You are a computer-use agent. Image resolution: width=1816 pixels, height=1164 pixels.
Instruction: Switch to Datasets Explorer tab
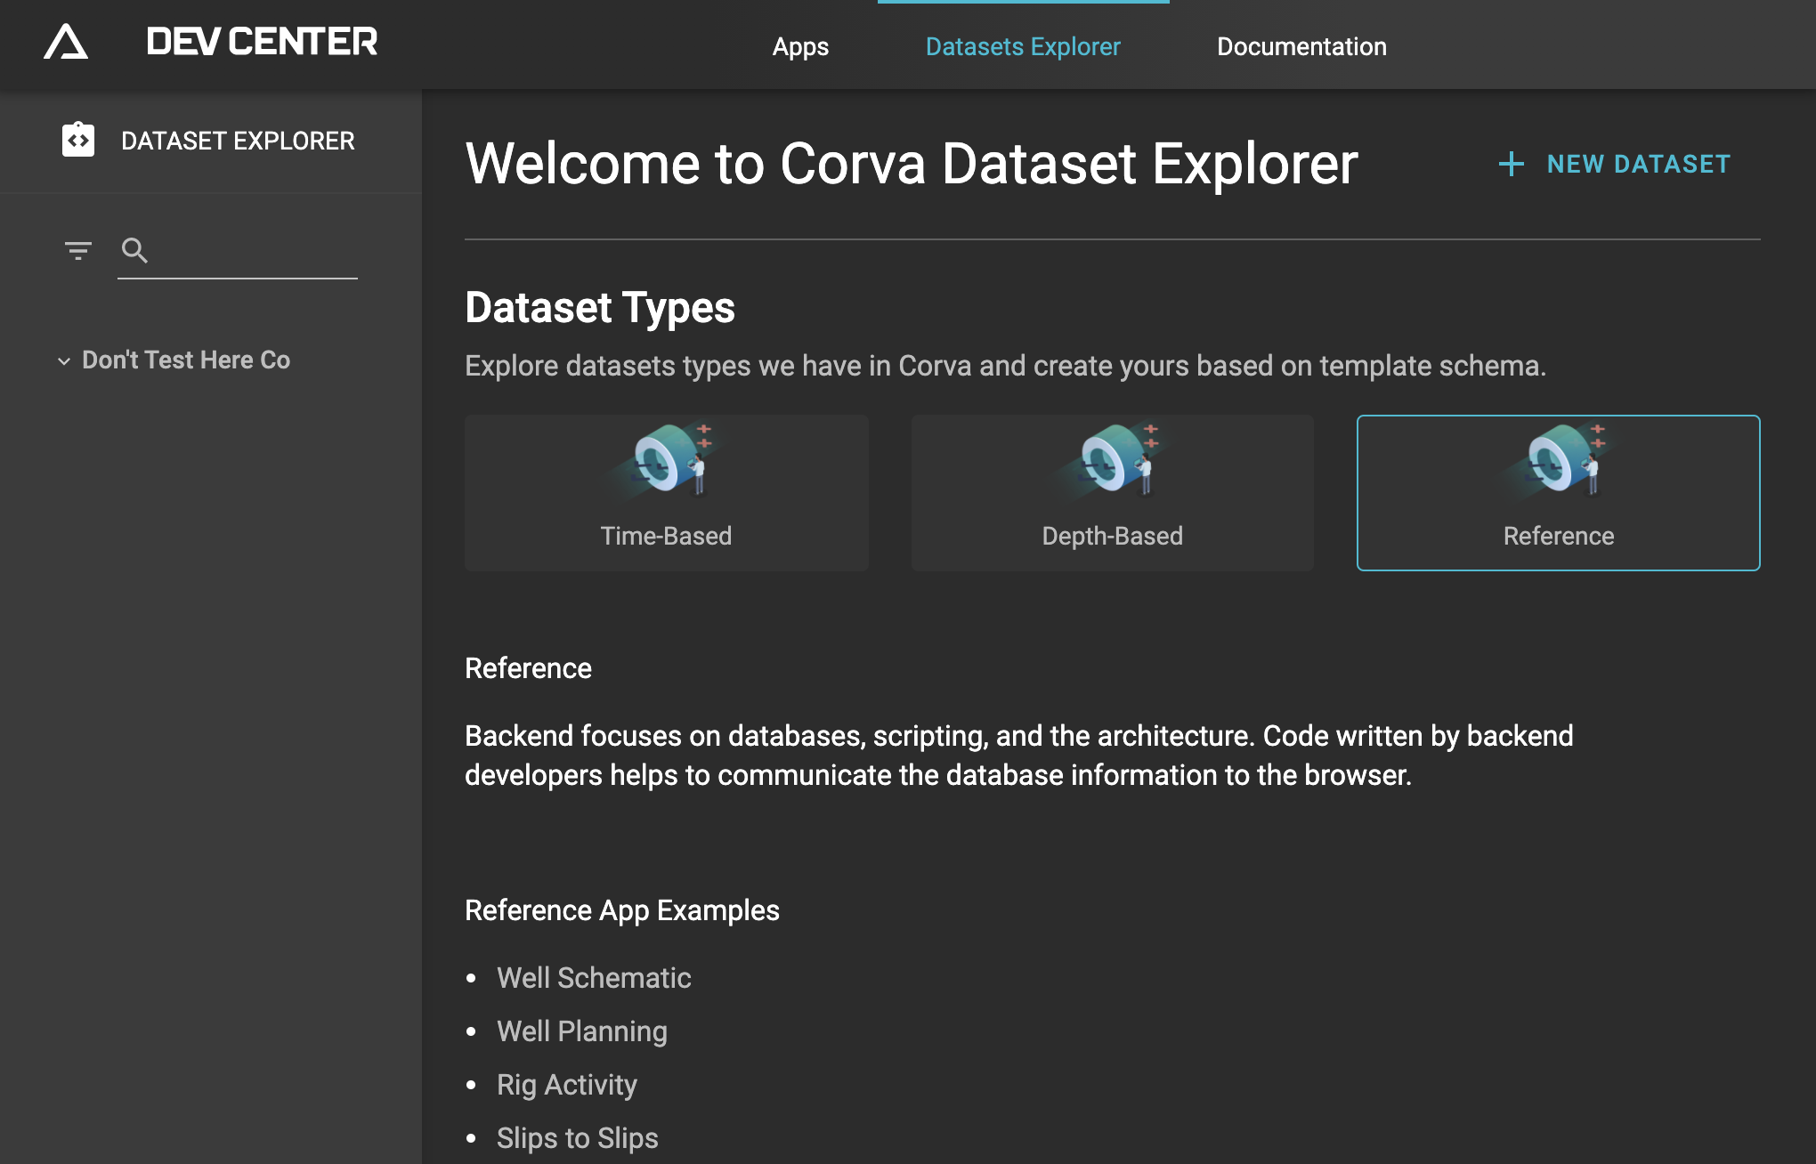click(1023, 46)
